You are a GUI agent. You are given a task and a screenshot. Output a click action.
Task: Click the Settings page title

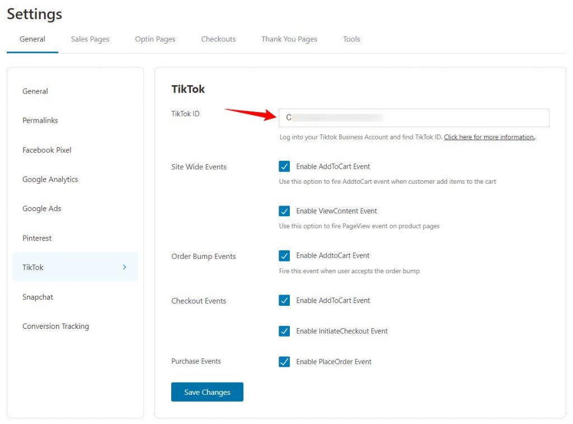(35, 14)
